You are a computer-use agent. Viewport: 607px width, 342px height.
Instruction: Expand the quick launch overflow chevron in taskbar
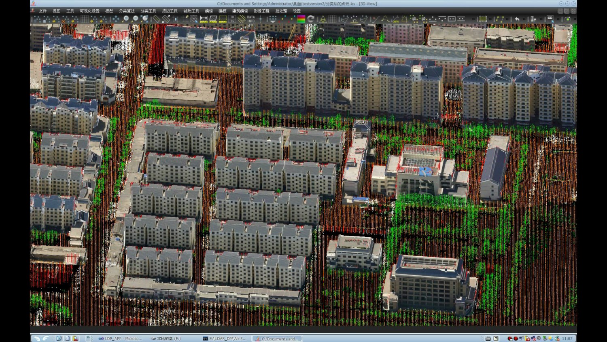coord(88,338)
